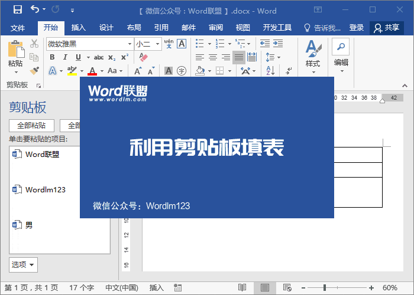Click the red font color button
Viewport: 414px width, 295px height.
click(92, 71)
